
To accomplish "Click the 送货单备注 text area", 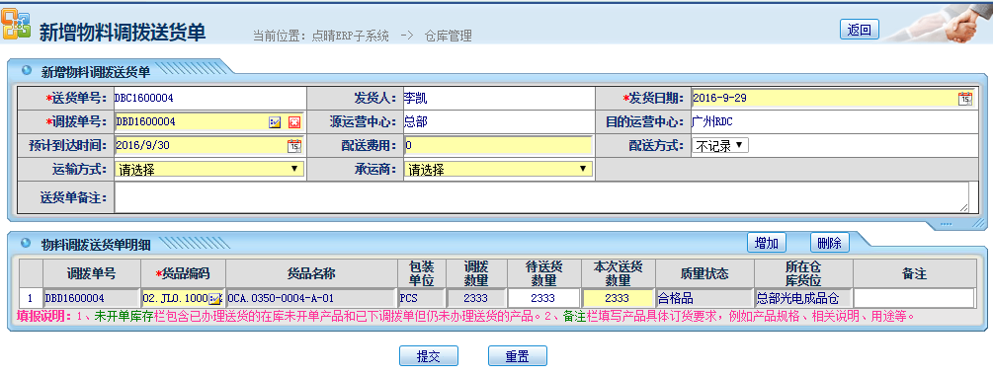I will click(542, 197).
